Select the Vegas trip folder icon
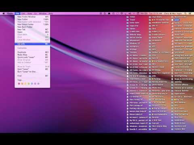Screen dimensions: 194x145 click(x=128, y=26)
